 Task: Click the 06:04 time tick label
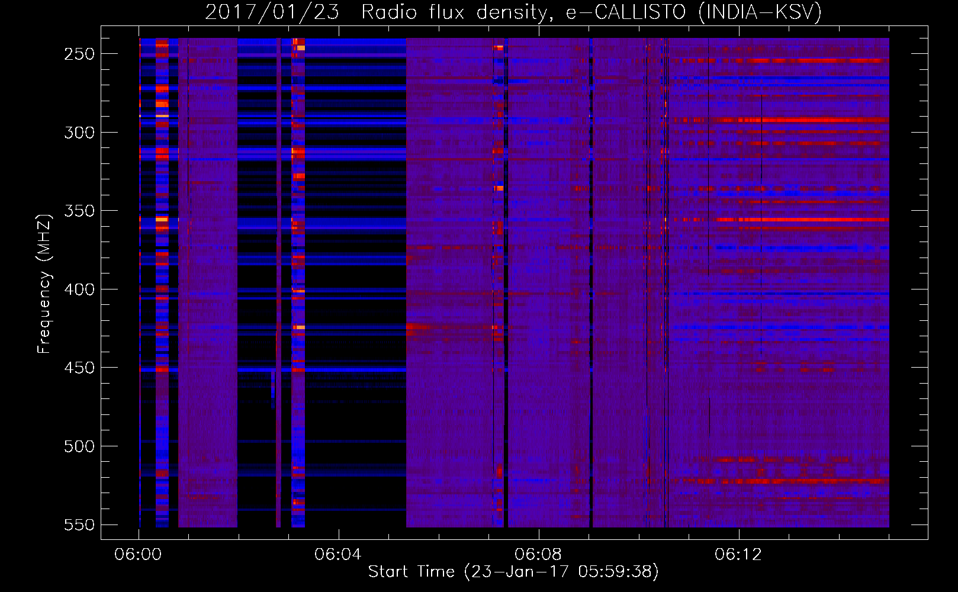point(338,555)
